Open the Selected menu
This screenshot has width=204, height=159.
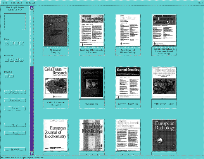click(x=16, y=3)
